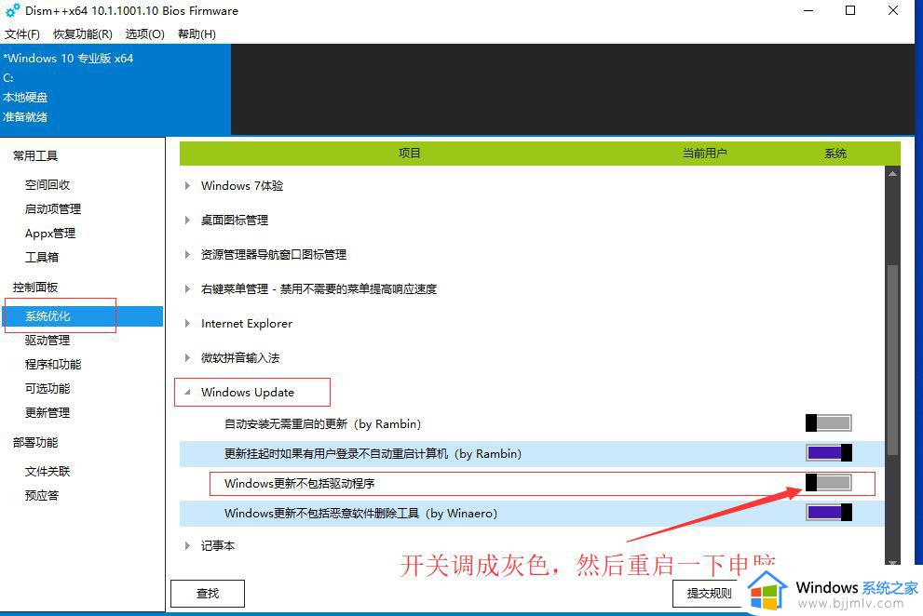The width and height of the screenshot is (923, 616).
Task: Open the 帮助(H) menu
Action: tap(197, 34)
